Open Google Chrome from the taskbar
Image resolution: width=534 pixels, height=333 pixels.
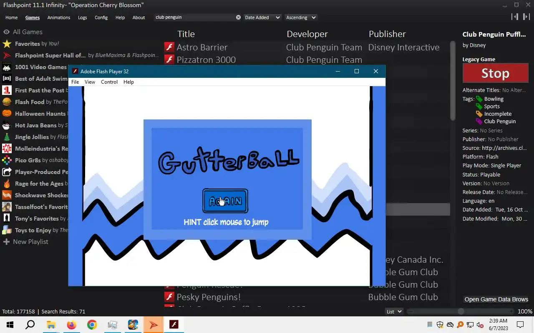pyautogui.click(x=92, y=325)
